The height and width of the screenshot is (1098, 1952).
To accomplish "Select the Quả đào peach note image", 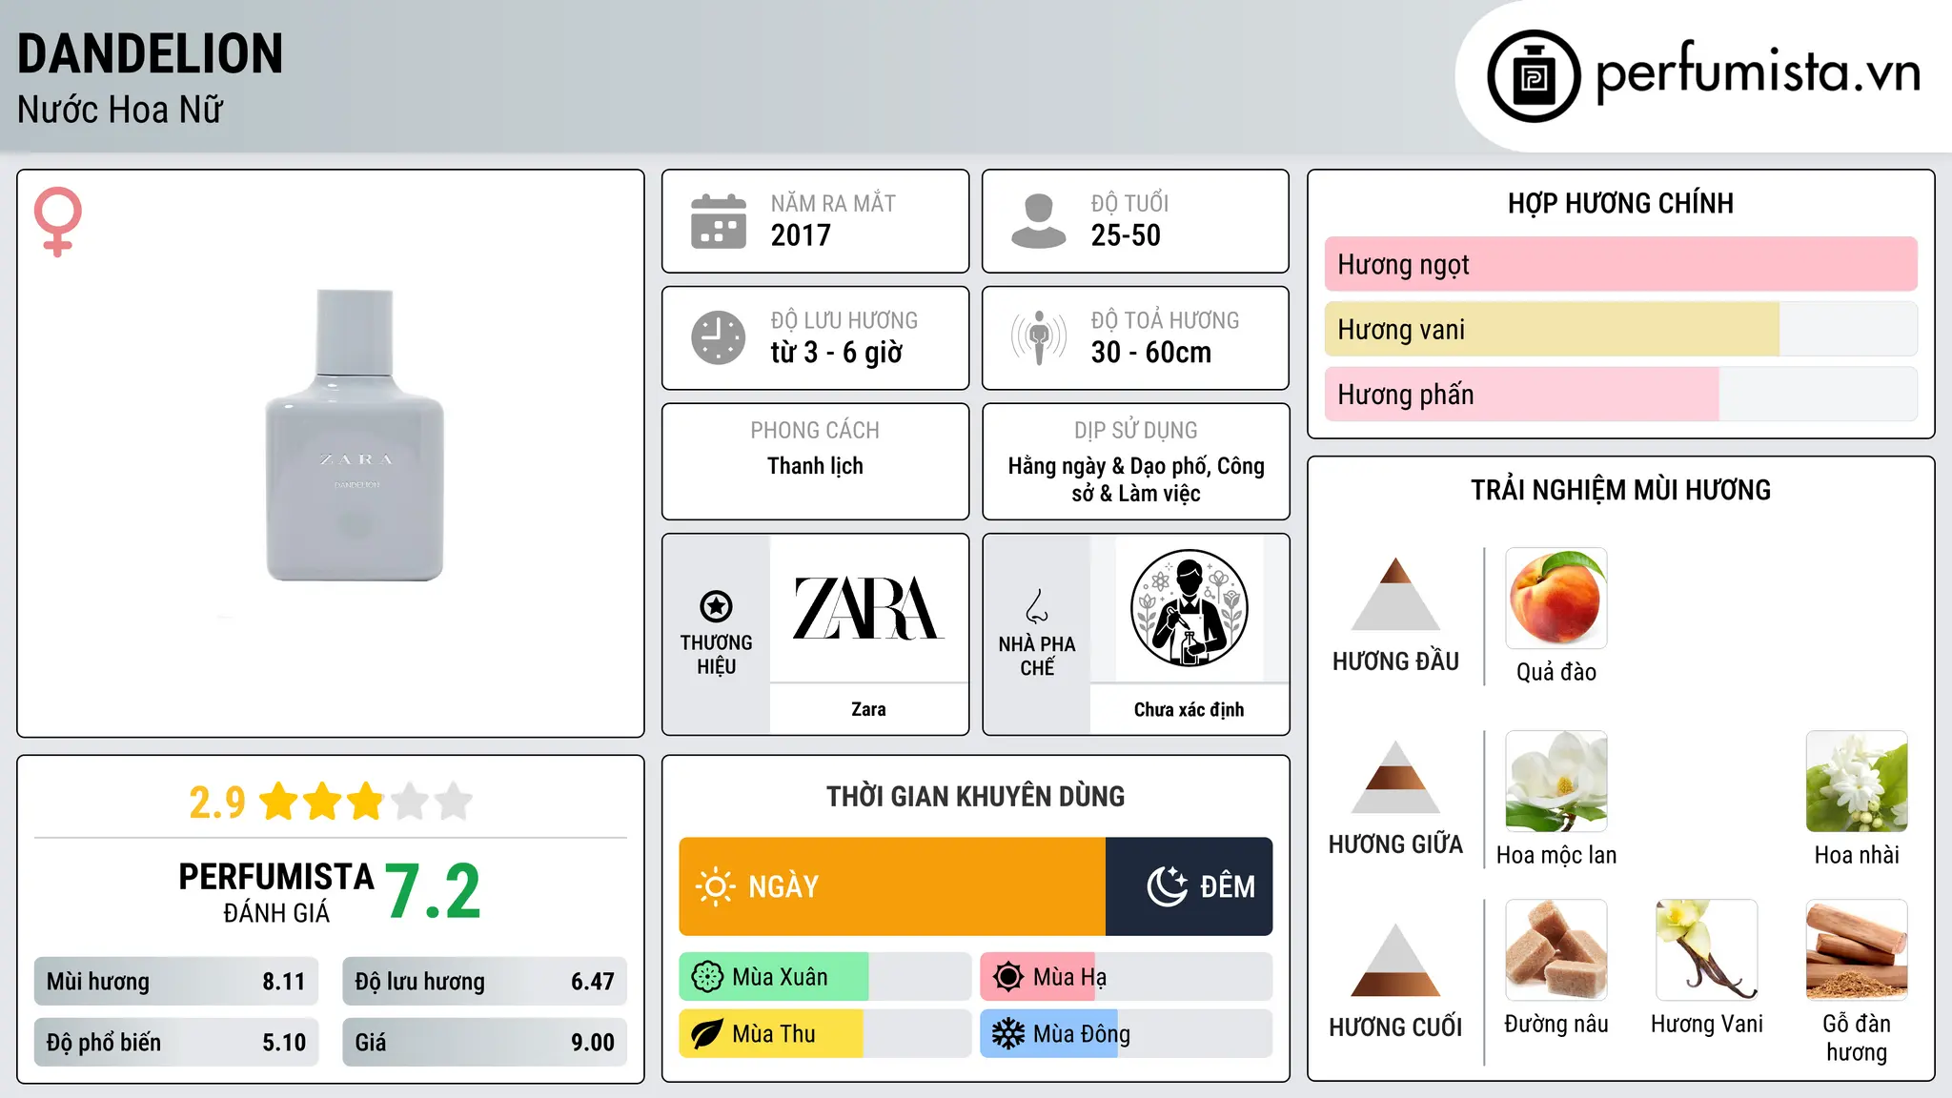I will tap(1556, 599).
